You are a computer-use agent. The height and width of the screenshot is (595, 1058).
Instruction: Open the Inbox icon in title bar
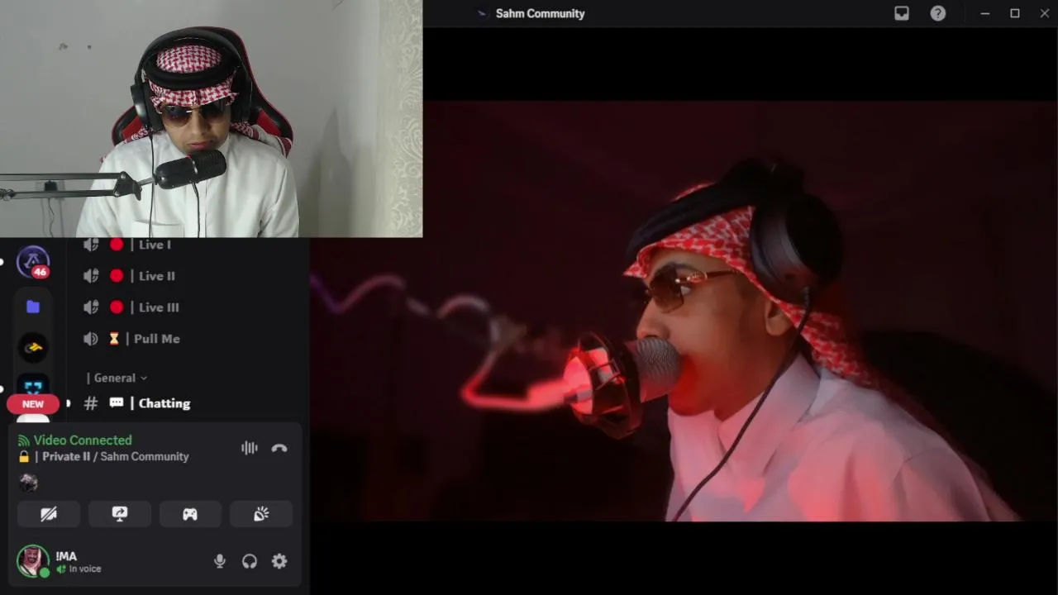click(902, 13)
